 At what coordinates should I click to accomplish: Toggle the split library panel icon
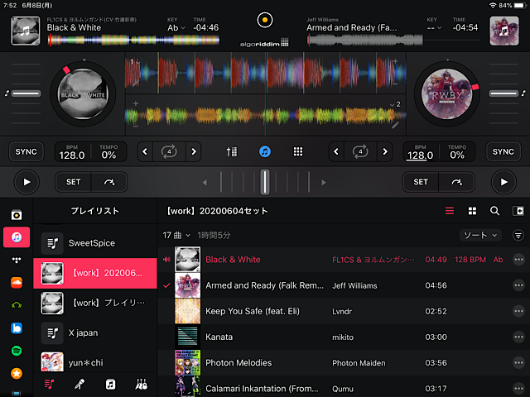pos(518,211)
